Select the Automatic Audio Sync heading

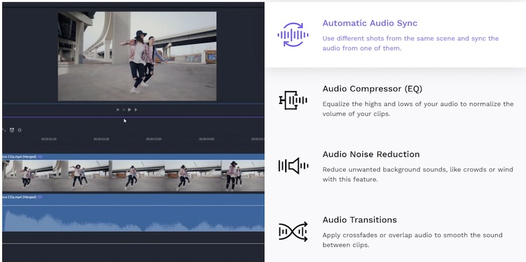370,23
